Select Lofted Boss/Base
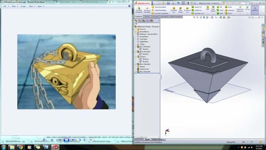The height and width of the screenshot is (150, 266). coord(159,10)
